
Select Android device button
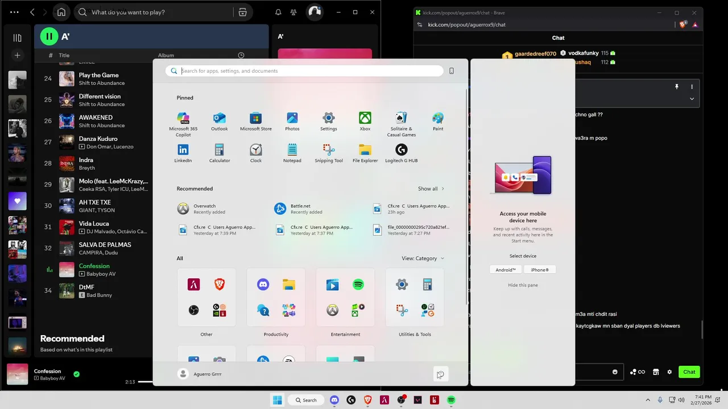(506, 270)
